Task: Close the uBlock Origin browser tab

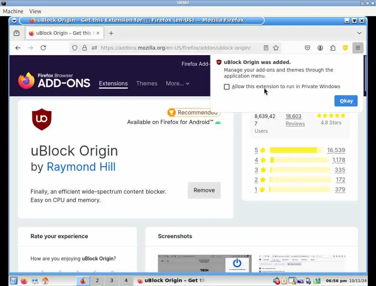Action: (x=98, y=33)
